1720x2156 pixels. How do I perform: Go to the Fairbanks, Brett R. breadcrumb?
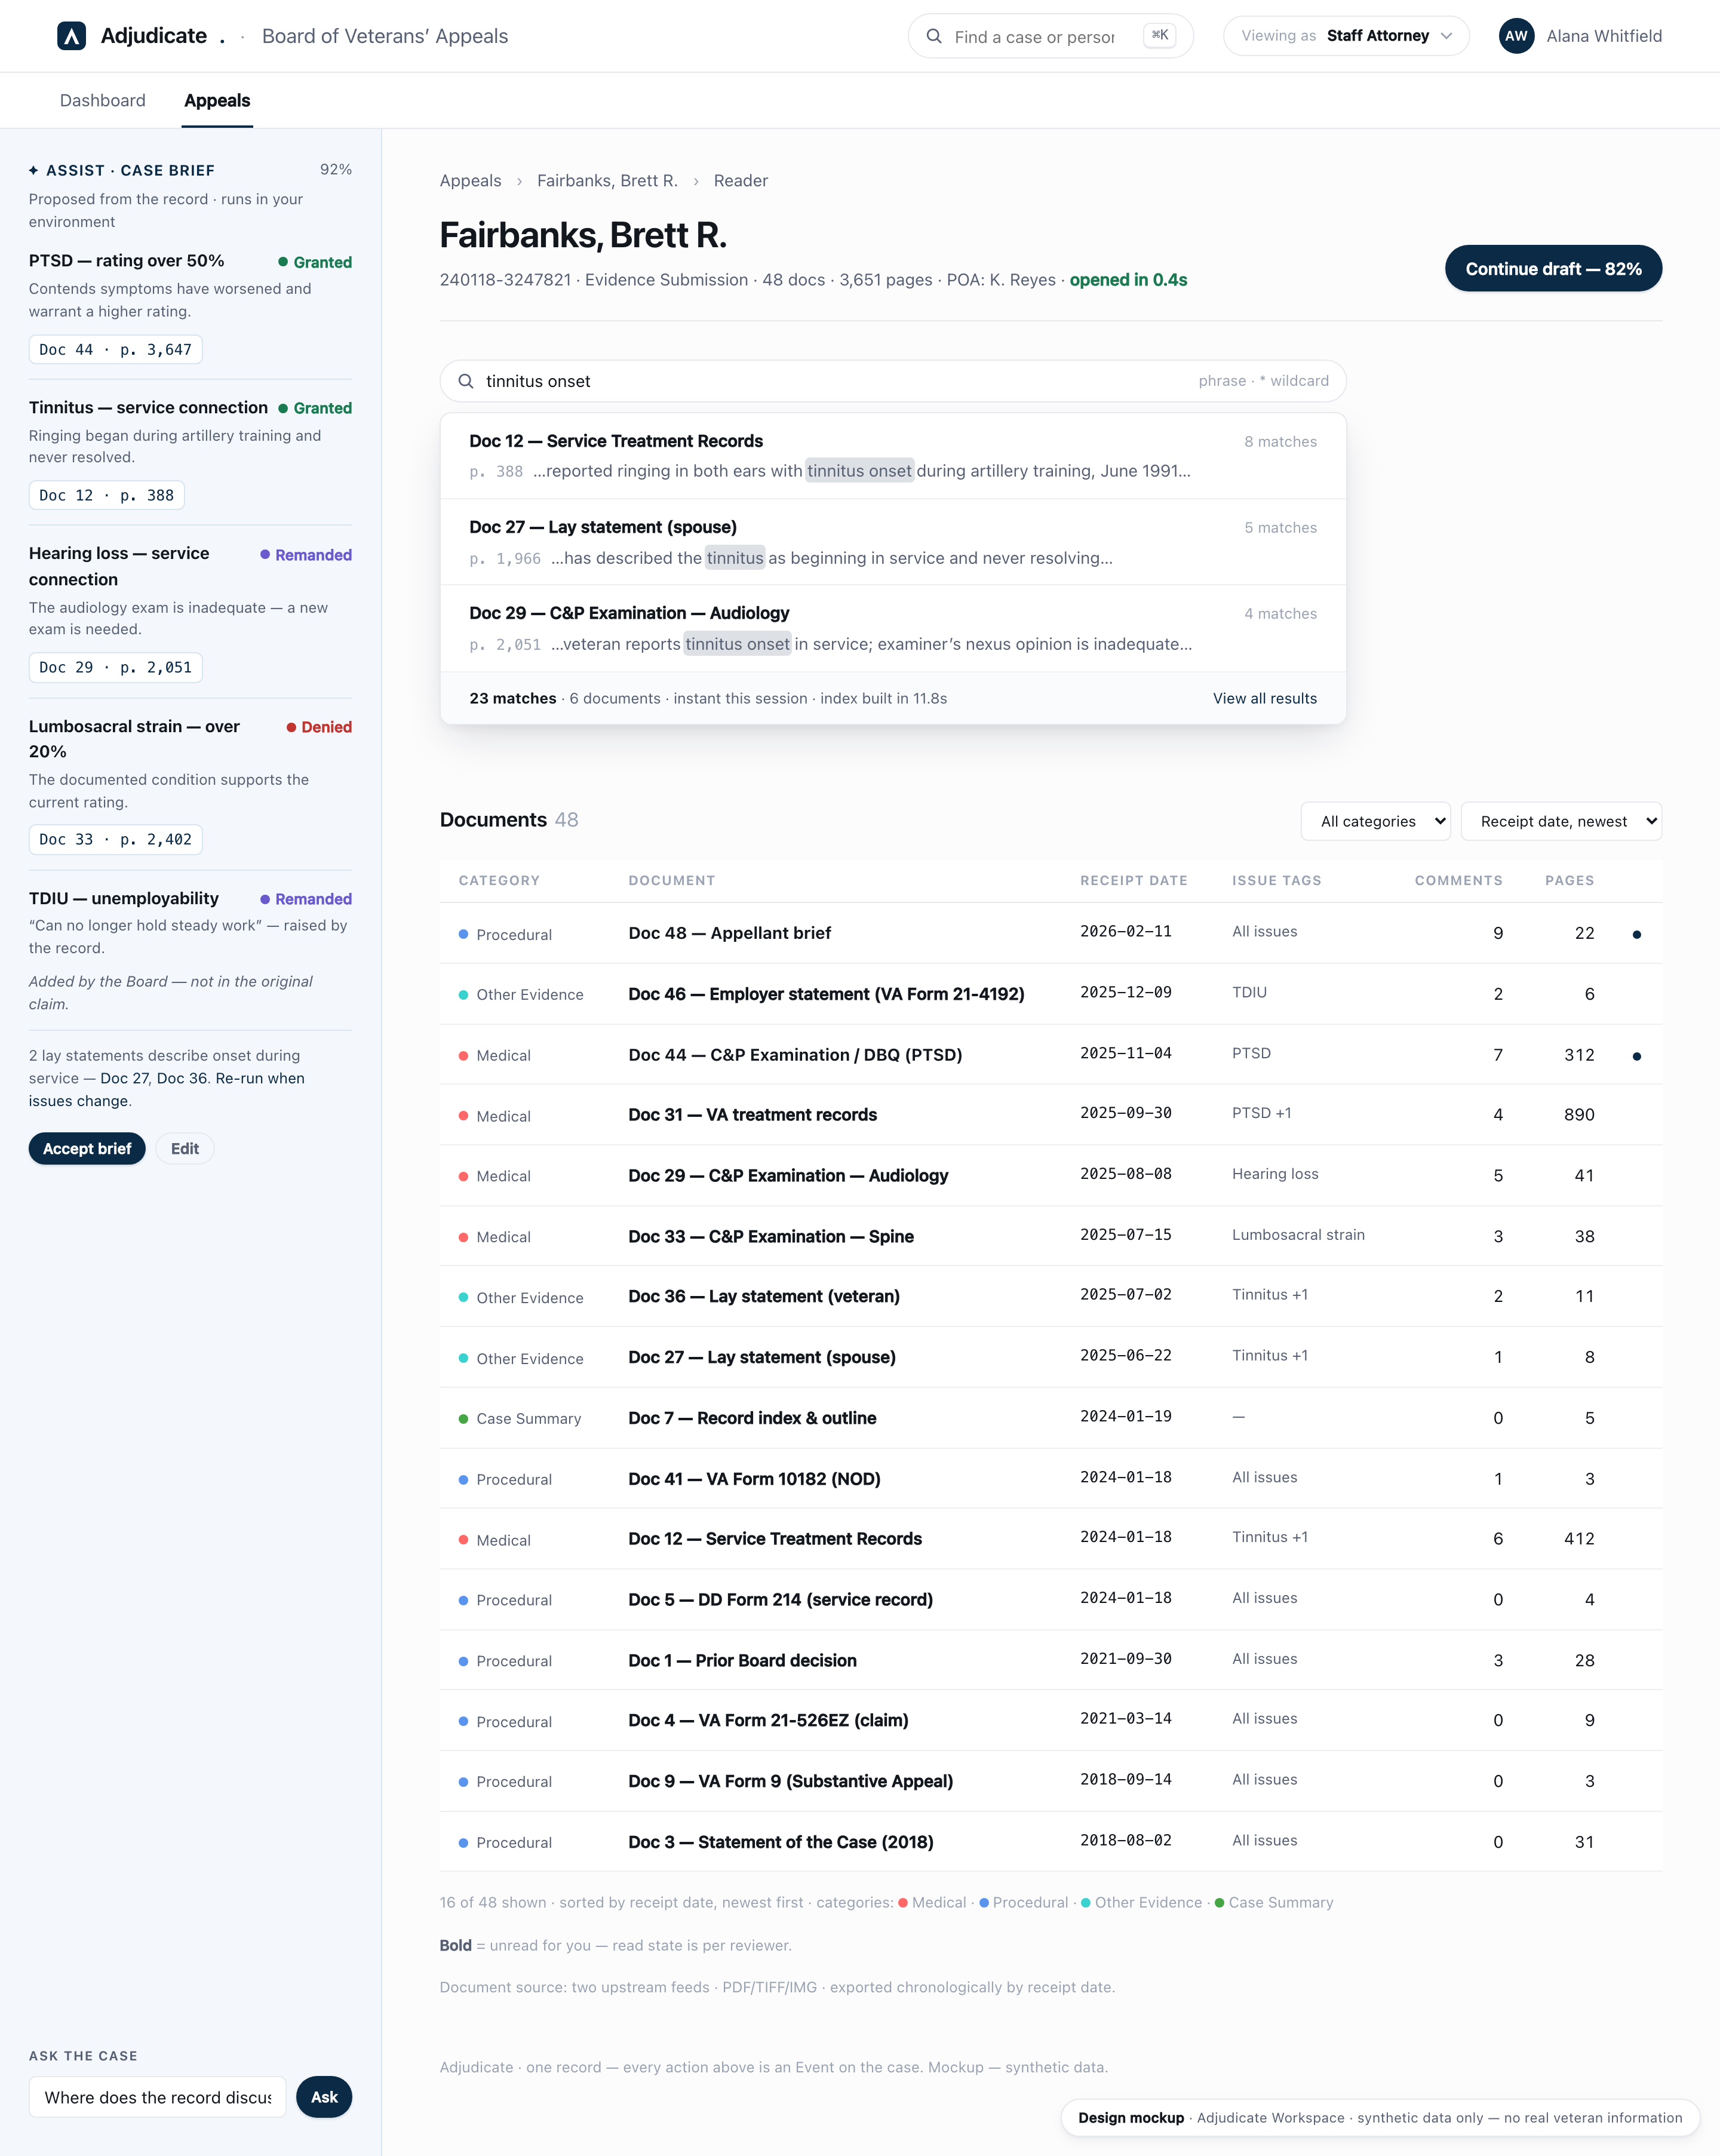pos(607,181)
